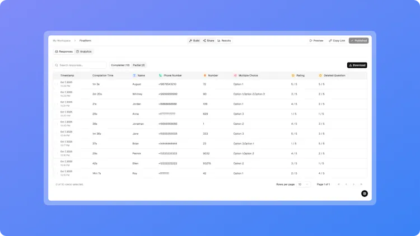
Task: Show Completed (10) responses
Action: (x=120, y=65)
